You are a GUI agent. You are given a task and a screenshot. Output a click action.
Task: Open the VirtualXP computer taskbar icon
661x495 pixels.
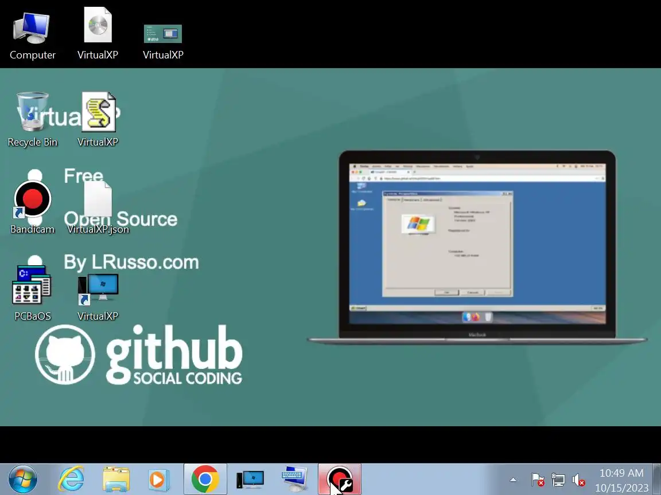pyautogui.click(x=250, y=480)
